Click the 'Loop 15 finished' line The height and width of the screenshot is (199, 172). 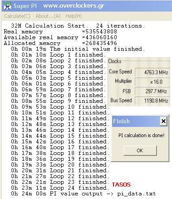coord(60,136)
